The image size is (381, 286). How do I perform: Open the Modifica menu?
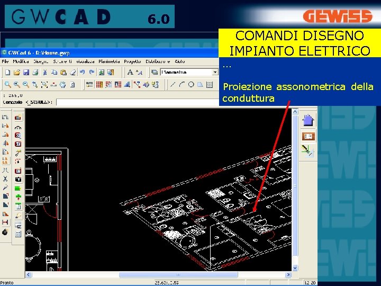(21, 61)
